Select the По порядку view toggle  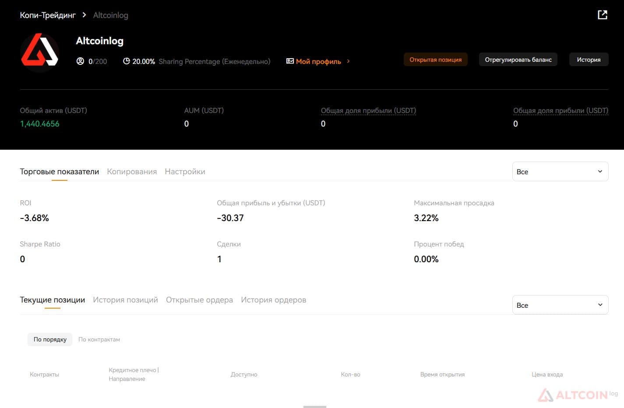[x=50, y=339]
